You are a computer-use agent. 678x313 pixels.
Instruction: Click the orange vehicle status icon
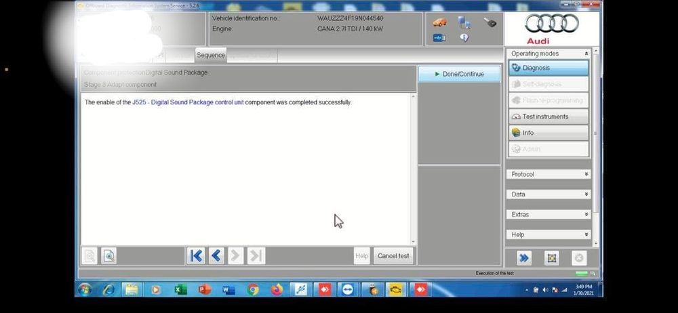point(439,22)
